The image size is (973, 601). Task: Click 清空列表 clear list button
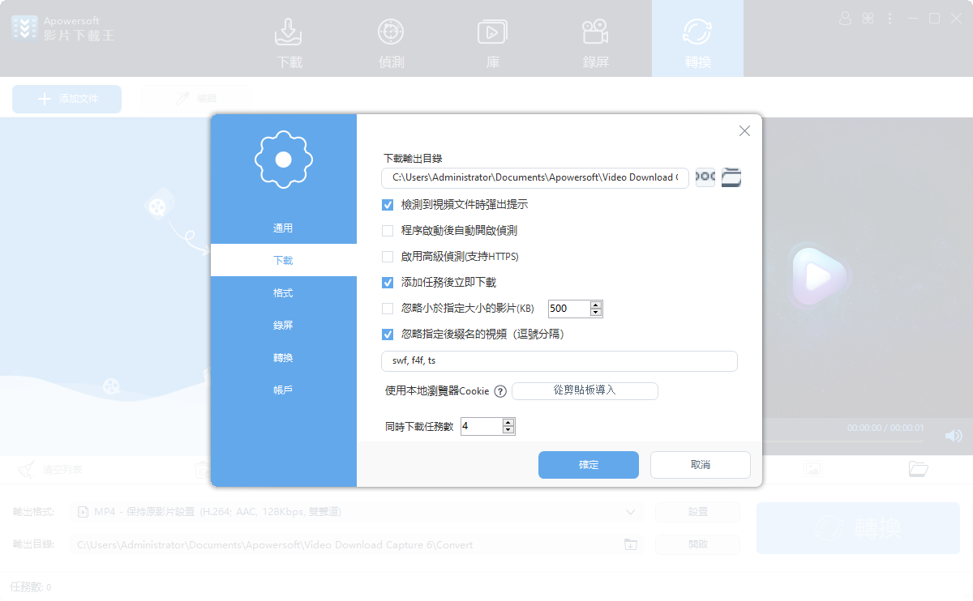50,469
